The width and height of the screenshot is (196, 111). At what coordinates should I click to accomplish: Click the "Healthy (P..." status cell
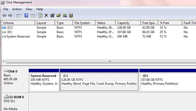coord(105,32)
